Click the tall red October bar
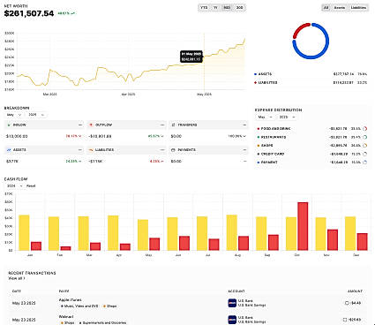The height and width of the screenshot is (325, 375). [x=303, y=226]
